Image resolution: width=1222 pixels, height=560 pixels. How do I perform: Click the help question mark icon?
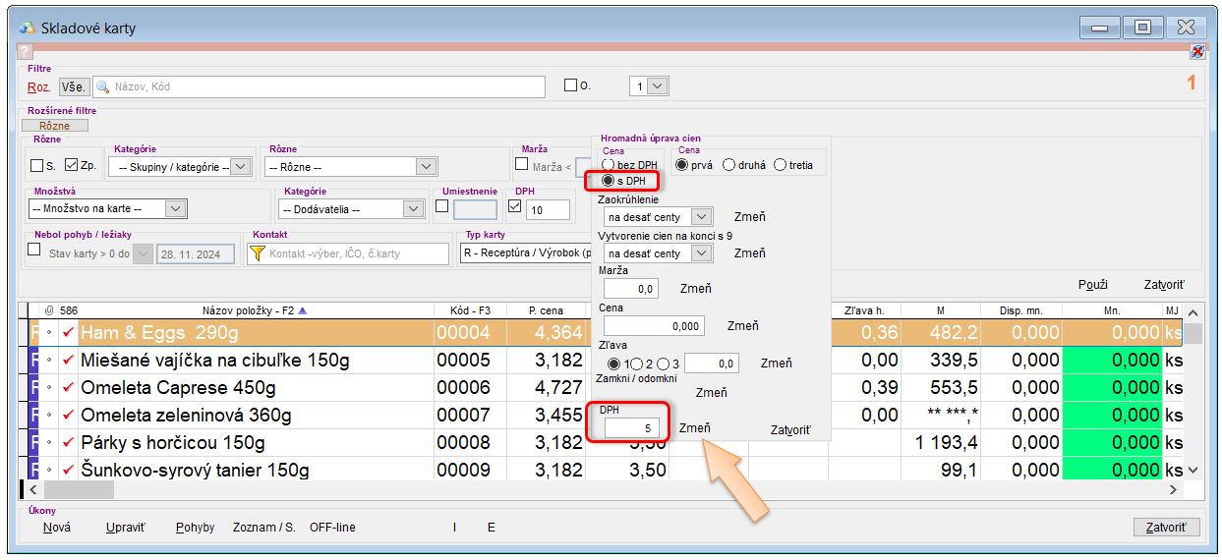pyautogui.click(x=26, y=52)
